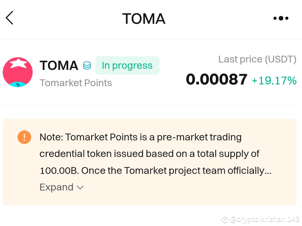
Task: Click the coin stack icon beside TOMA
Action: [x=87, y=65]
